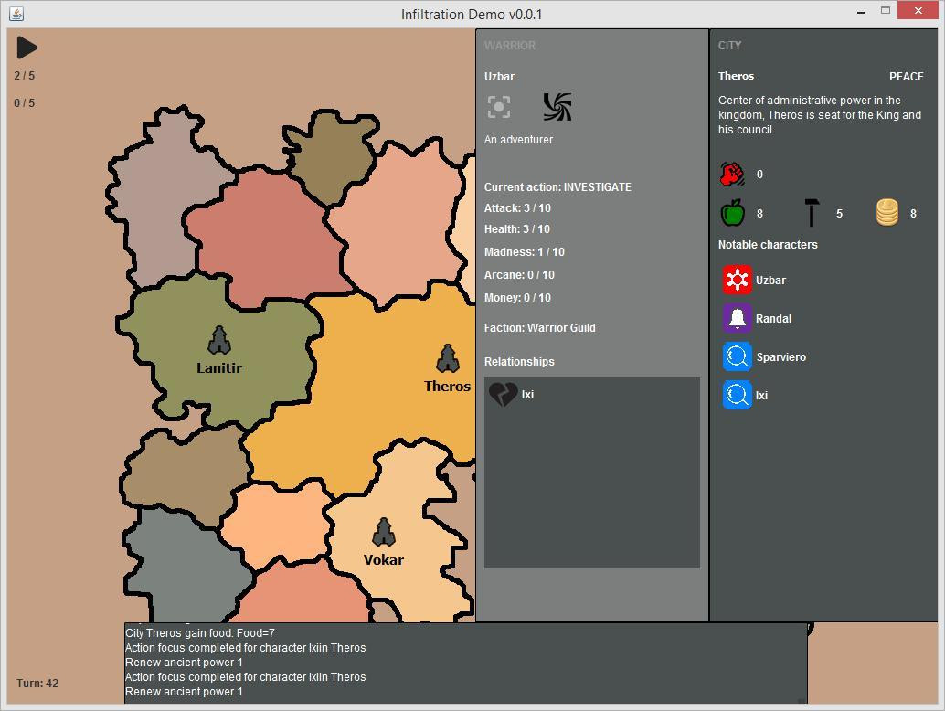Click the red fist unrest icon
This screenshot has height=711, width=945.
(x=733, y=175)
